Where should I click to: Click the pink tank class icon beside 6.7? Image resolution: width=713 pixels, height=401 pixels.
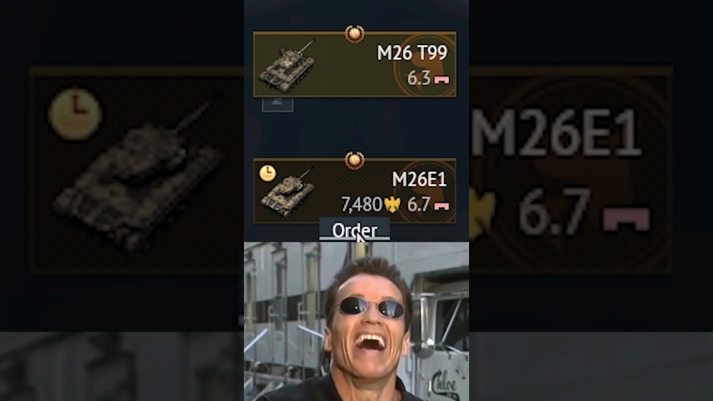point(441,206)
